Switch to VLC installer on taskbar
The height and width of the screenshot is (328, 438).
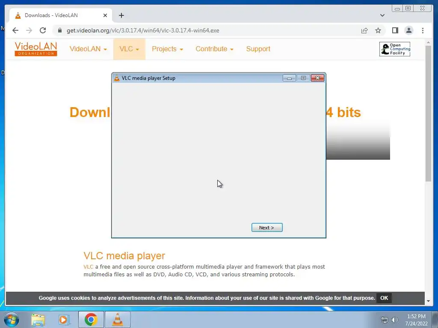(117, 319)
